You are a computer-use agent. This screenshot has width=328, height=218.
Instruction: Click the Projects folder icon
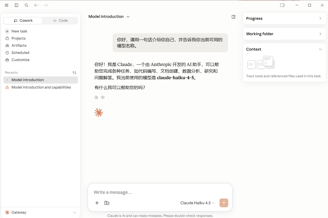tap(7, 38)
